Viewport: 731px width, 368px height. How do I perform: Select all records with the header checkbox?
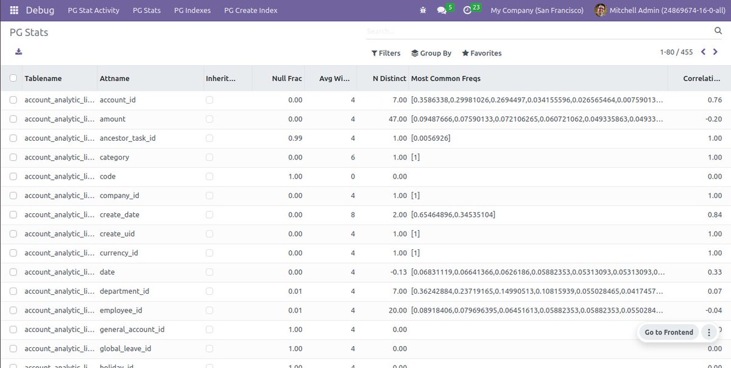[x=13, y=78]
